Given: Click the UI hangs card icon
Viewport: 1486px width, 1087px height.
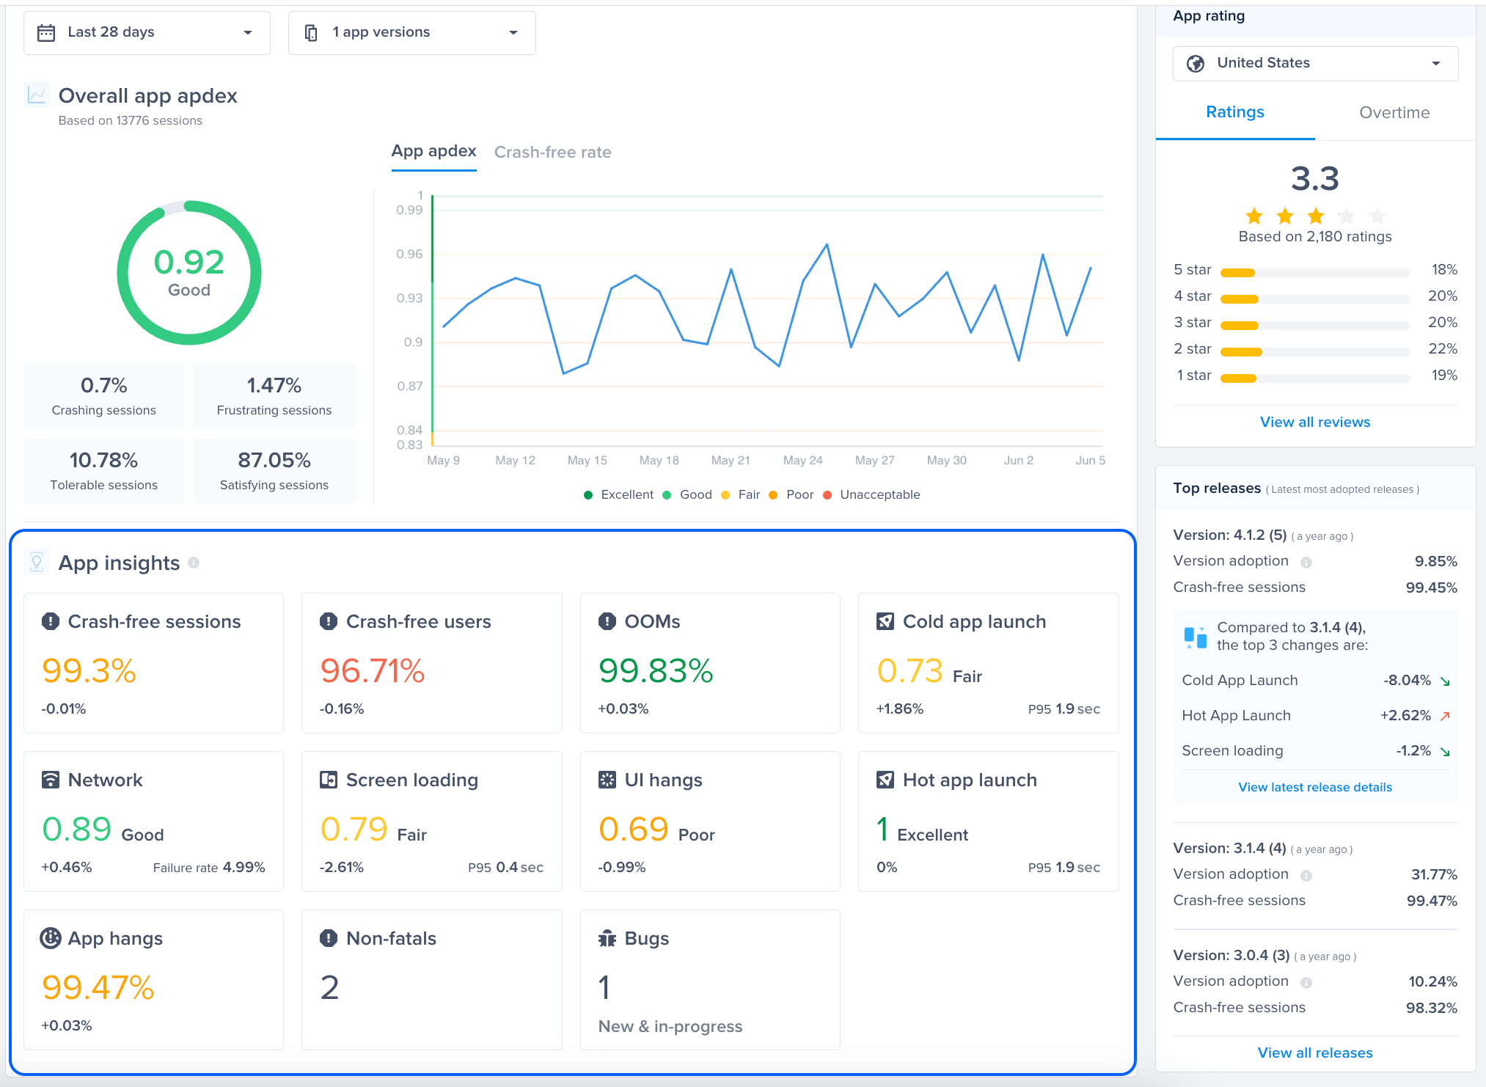Looking at the screenshot, I should tap(607, 780).
